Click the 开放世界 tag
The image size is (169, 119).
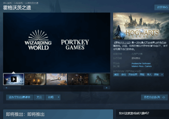pos(133,75)
